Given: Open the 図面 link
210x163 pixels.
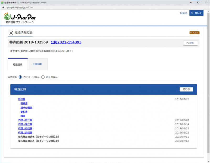Looking at the screenshot, I should 23,116.
